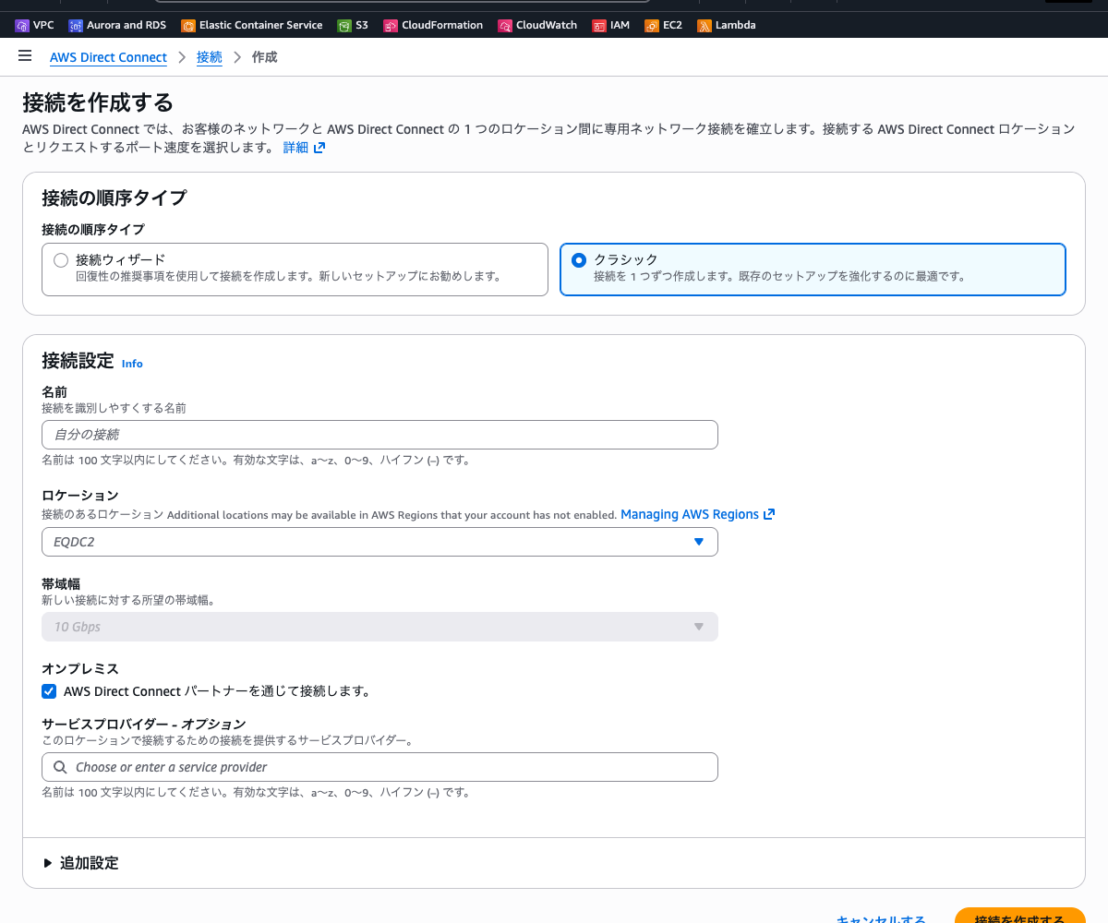Open the S3 shortcut icon
The width and height of the screenshot is (1108, 923).
344,26
